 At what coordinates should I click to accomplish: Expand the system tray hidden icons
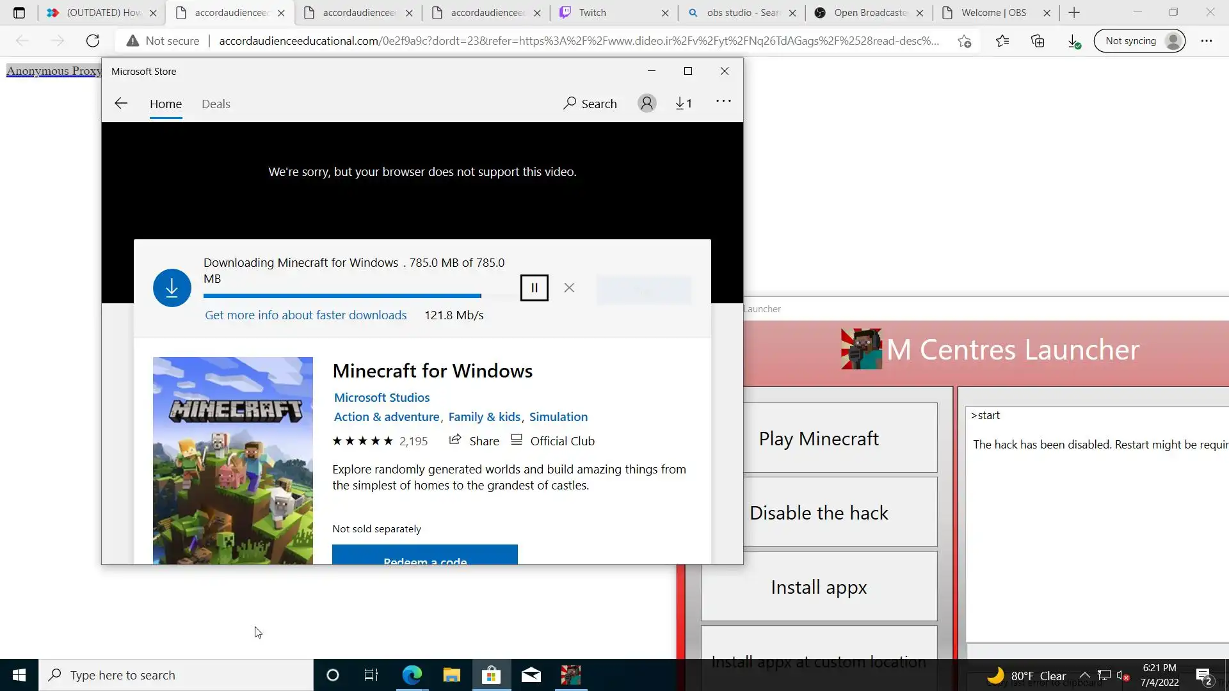pyautogui.click(x=1084, y=675)
